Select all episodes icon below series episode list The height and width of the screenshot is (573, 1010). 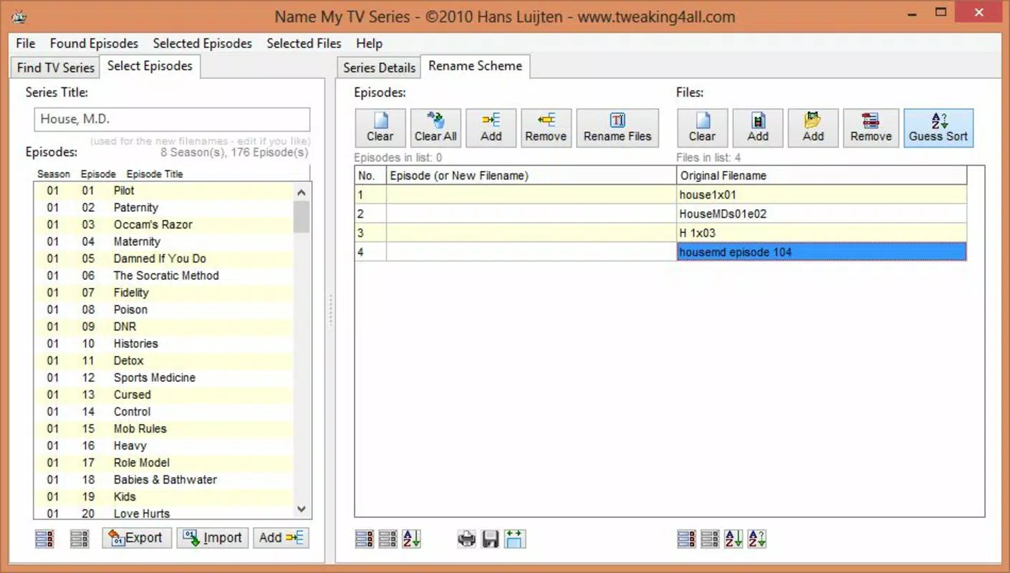(x=44, y=539)
